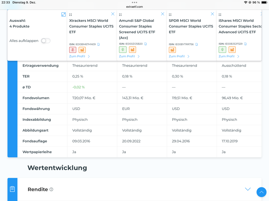This screenshot has width=269, height=201.
Task: Open iShares MSCI World Consumer Staples title
Action: coord(240,26)
